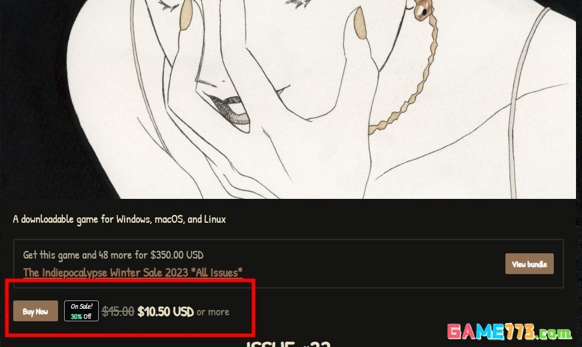Click the earring stud in the cover artwork
This screenshot has height=347, width=582.
(423, 10)
